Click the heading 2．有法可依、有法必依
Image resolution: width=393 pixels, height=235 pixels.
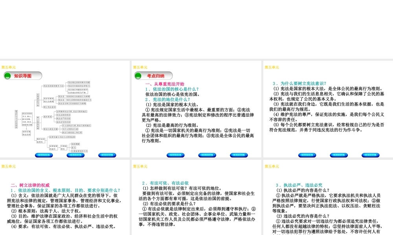[x=165, y=183]
